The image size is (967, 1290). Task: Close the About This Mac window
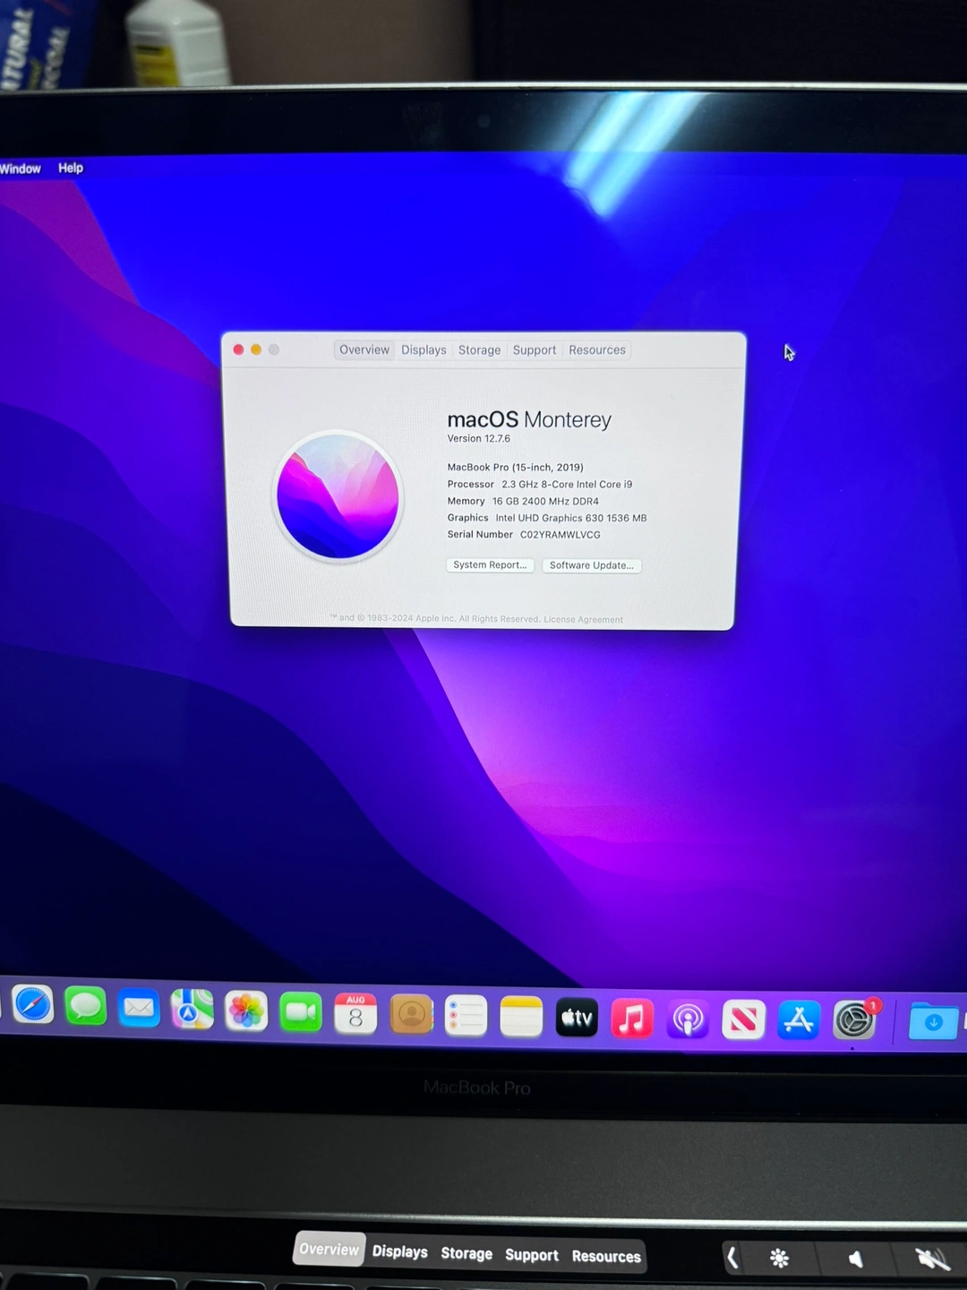[x=239, y=349]
